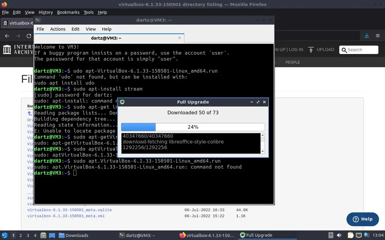
Task: Click the Internet Archive Search field
Action: [x=359, y=50]
